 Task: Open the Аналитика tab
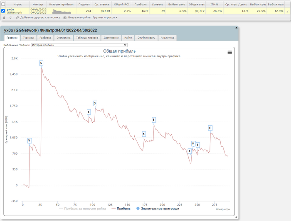(x=167, y=38)
